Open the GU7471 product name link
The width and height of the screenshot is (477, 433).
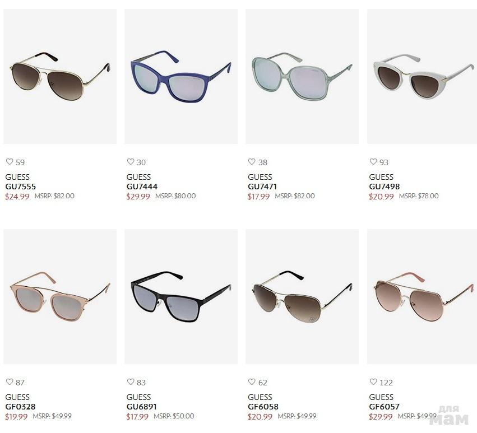click(x=262, y=187)
